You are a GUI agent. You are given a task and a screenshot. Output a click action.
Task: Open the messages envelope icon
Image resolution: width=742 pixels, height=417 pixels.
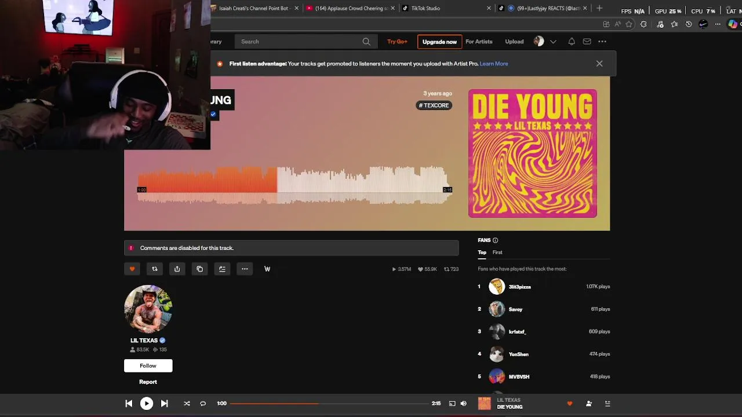587,42
